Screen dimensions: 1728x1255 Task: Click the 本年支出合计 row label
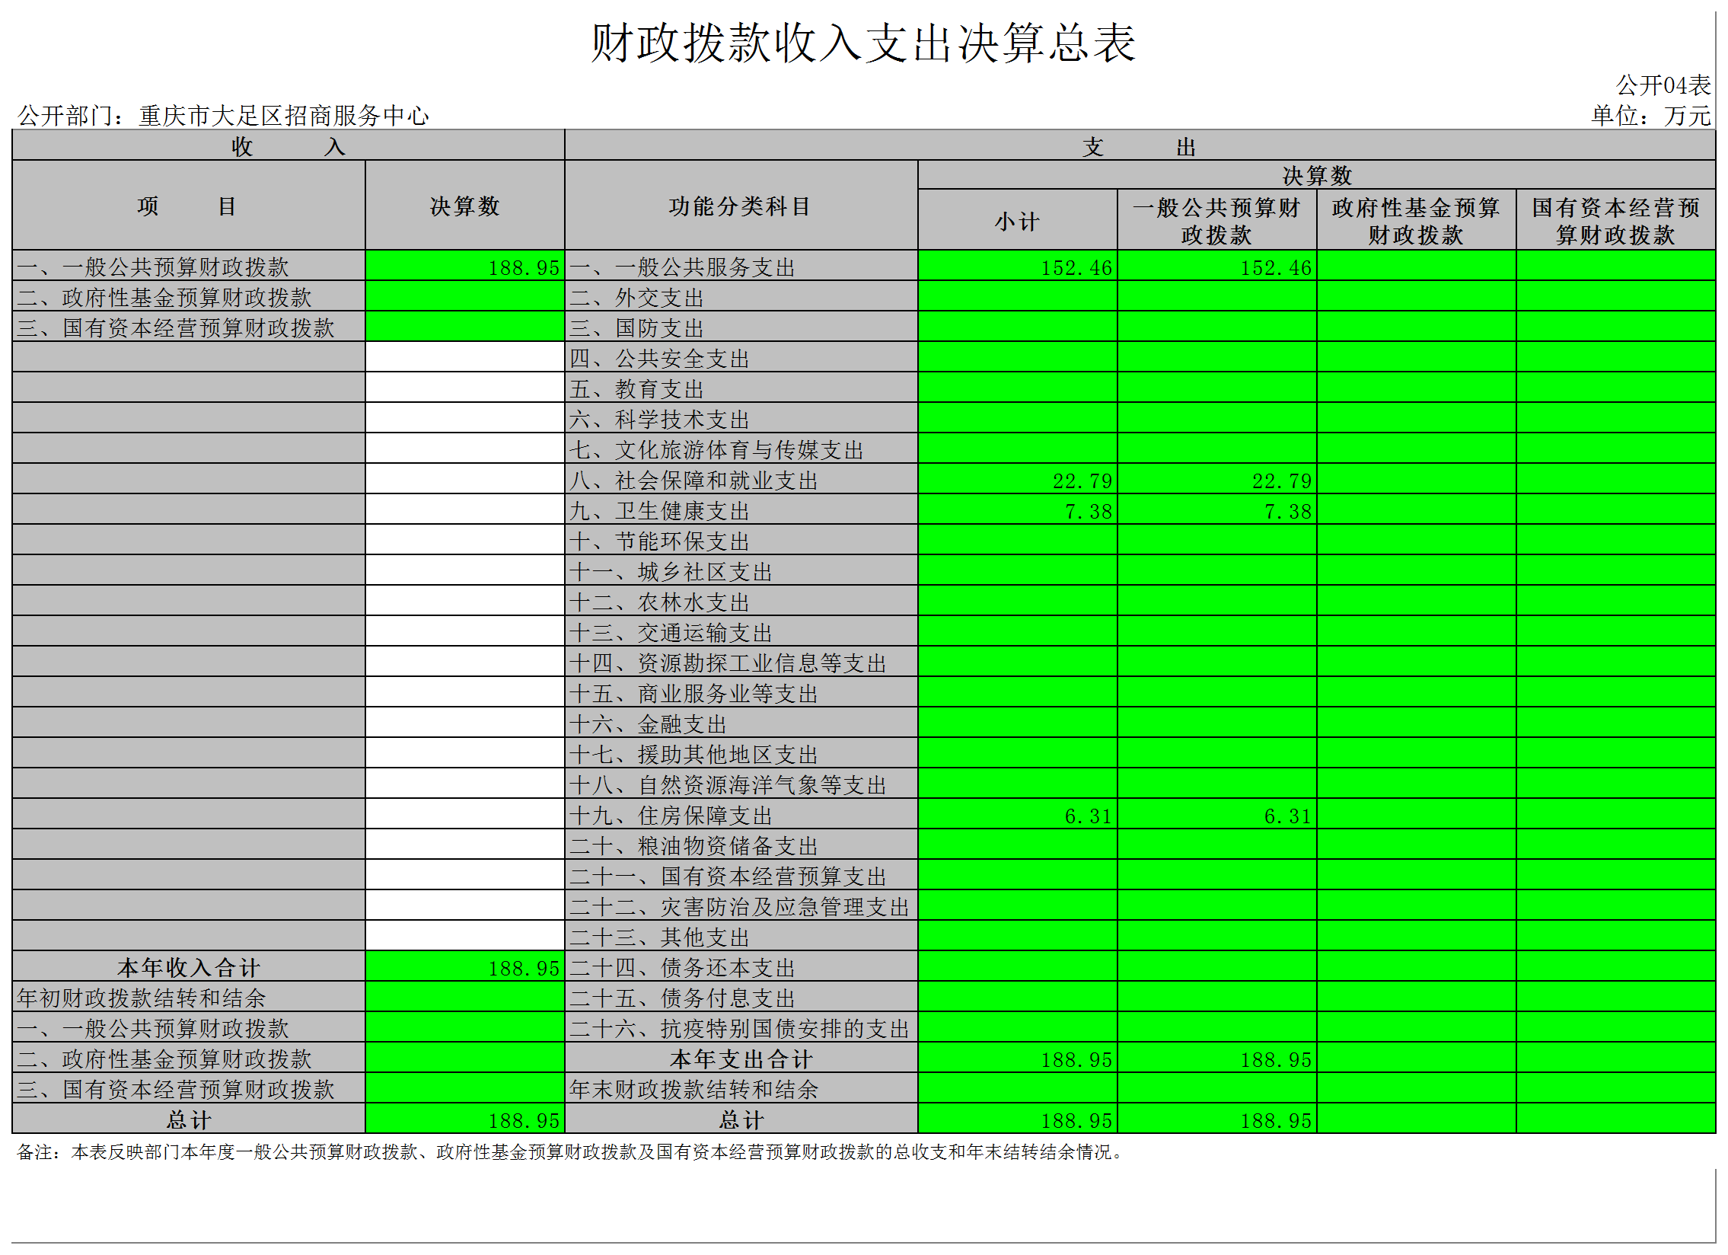[741, 1059]
